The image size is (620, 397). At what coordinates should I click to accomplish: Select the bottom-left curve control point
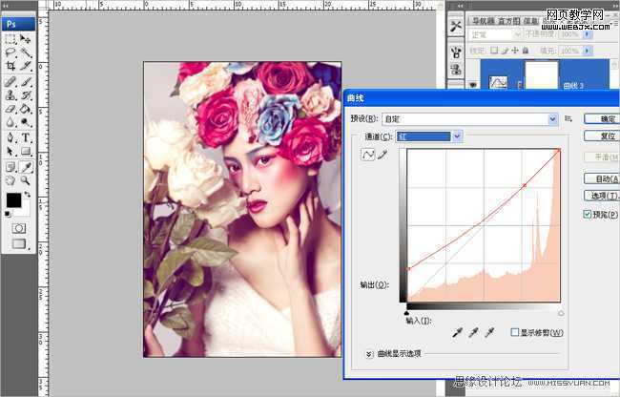coord(408,269)
